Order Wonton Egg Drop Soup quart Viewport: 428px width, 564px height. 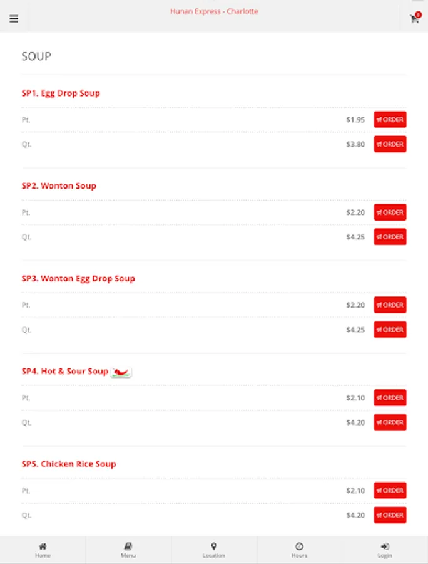(390, 330)
